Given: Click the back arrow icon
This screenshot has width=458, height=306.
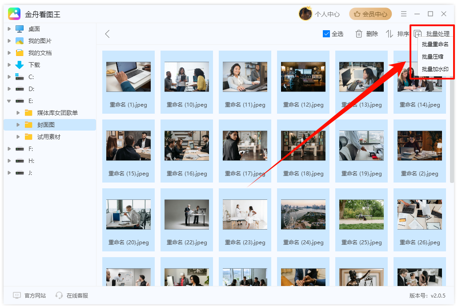Looking at the screenshot, I should (x=107, y=34).
